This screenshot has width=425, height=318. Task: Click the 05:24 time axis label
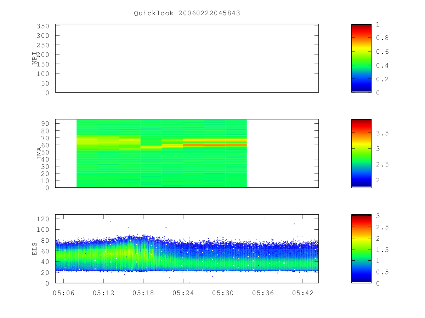[183, 293]
